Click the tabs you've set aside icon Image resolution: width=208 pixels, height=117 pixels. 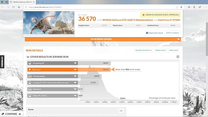click(x=2, y=2)
